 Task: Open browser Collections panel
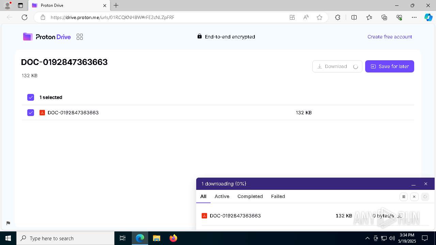pyautogui.click(x=384, y=17)
